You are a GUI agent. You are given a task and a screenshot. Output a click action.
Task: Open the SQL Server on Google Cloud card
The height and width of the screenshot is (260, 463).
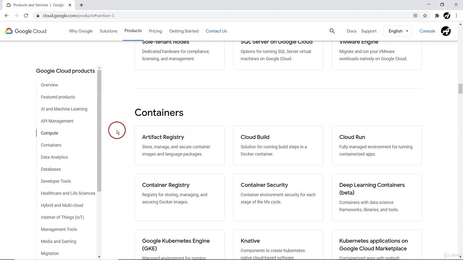pos(278,55)
